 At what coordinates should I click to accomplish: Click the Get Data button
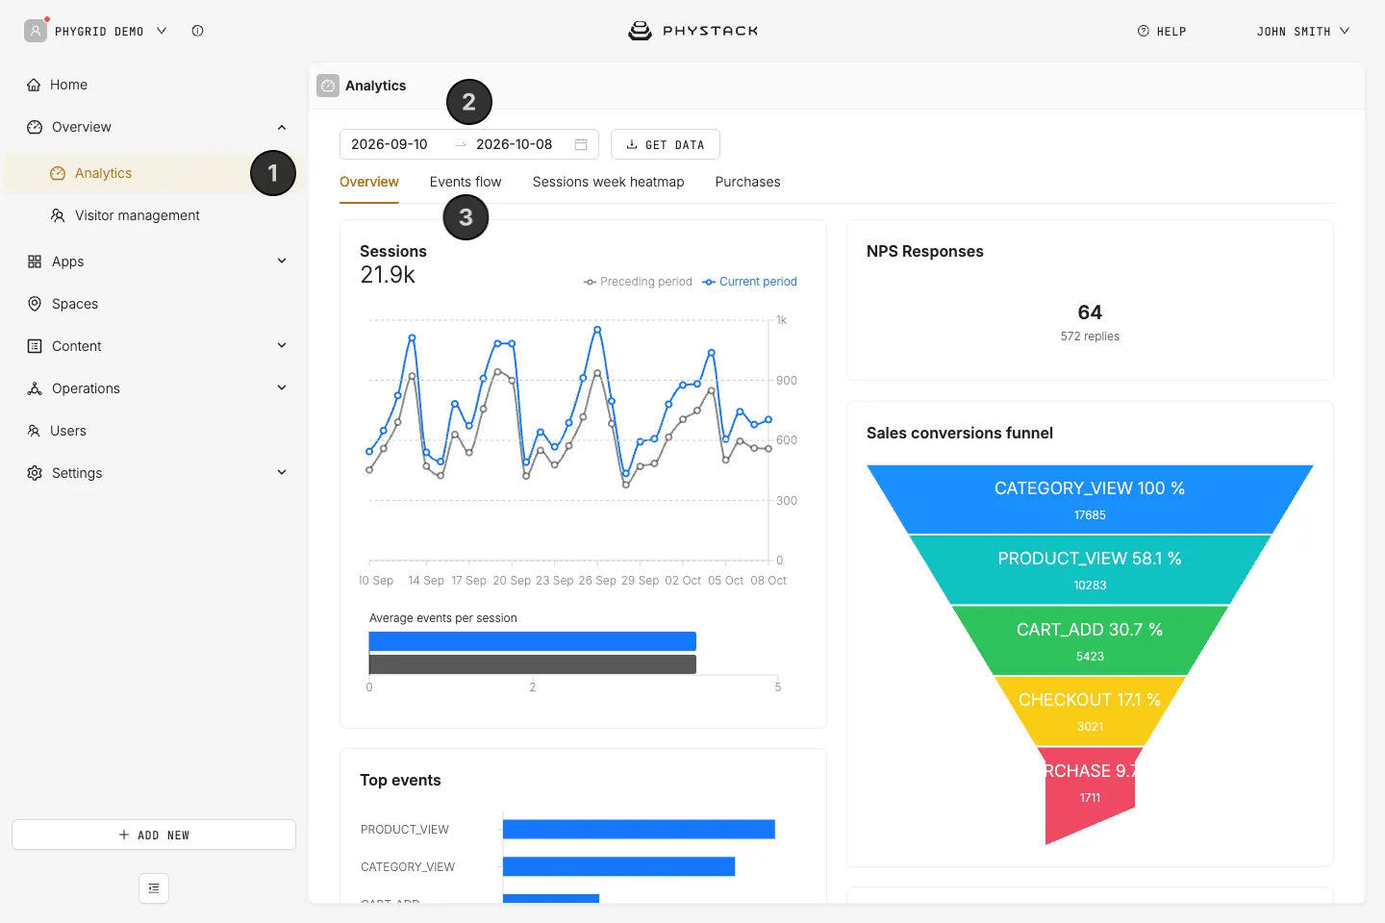(666, 144)
